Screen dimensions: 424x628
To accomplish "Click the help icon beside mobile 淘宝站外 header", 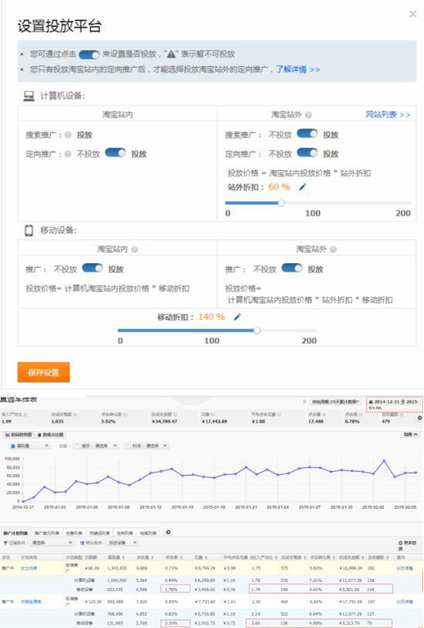I will click(x=333, y=249).
